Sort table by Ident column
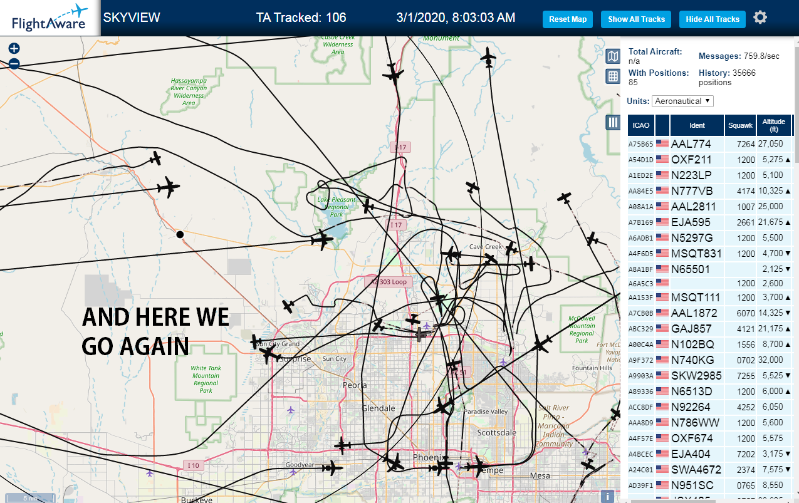 tap(697, 125)
